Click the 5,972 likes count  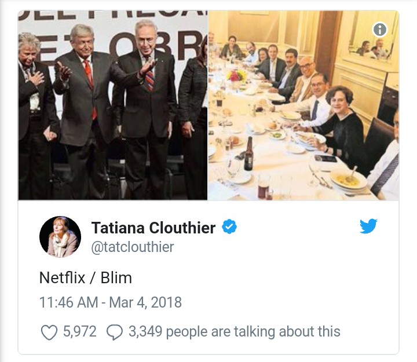pyautogui.click(x=79, y=332)
